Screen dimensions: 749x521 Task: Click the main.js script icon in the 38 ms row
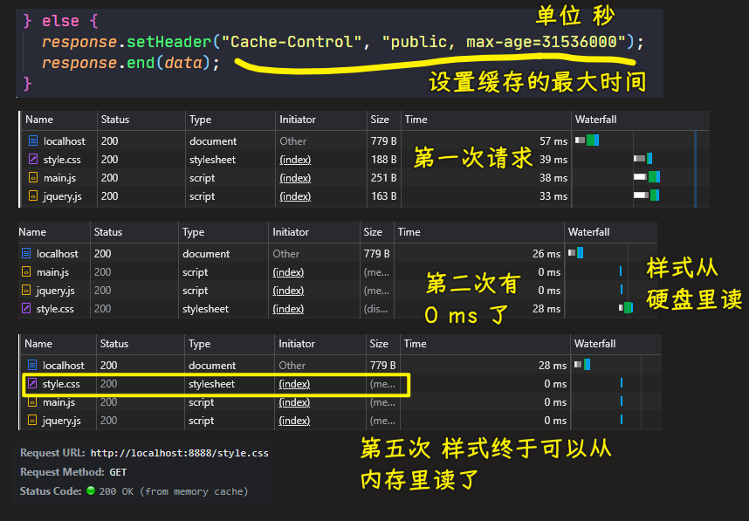pos(33,178)
